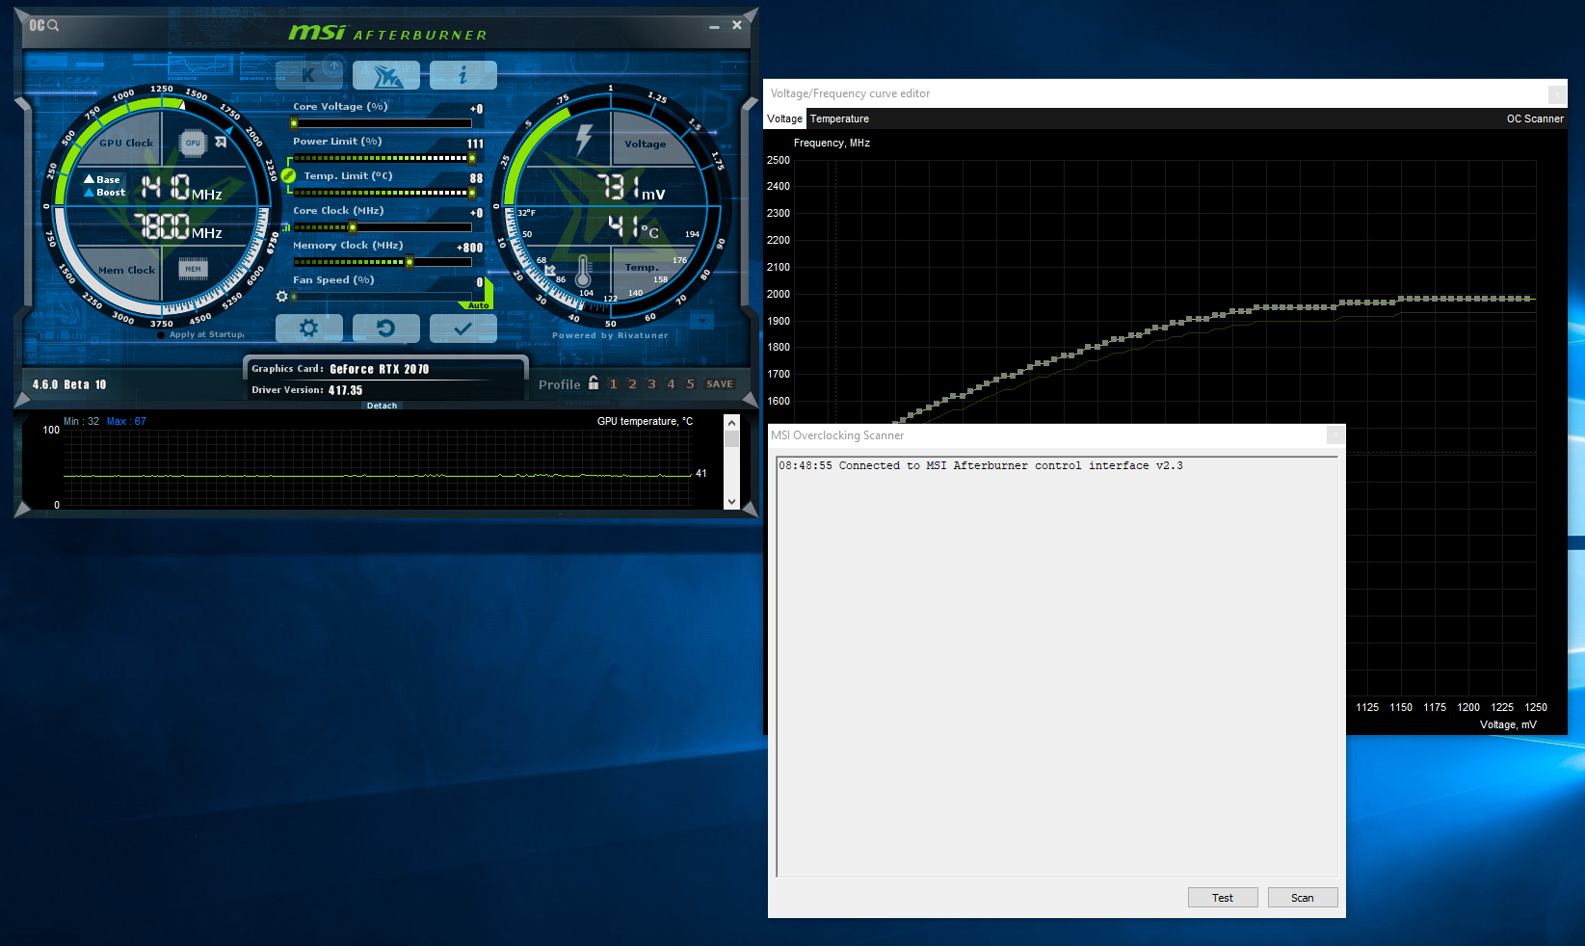The height and width of the screenshot is (946, 1585).
Task: Click the profile SAVE button
Action: tap(720, 383)
